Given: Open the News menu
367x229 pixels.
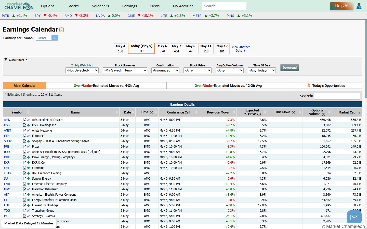Looking at the screenshot, I should pos(155,6).
